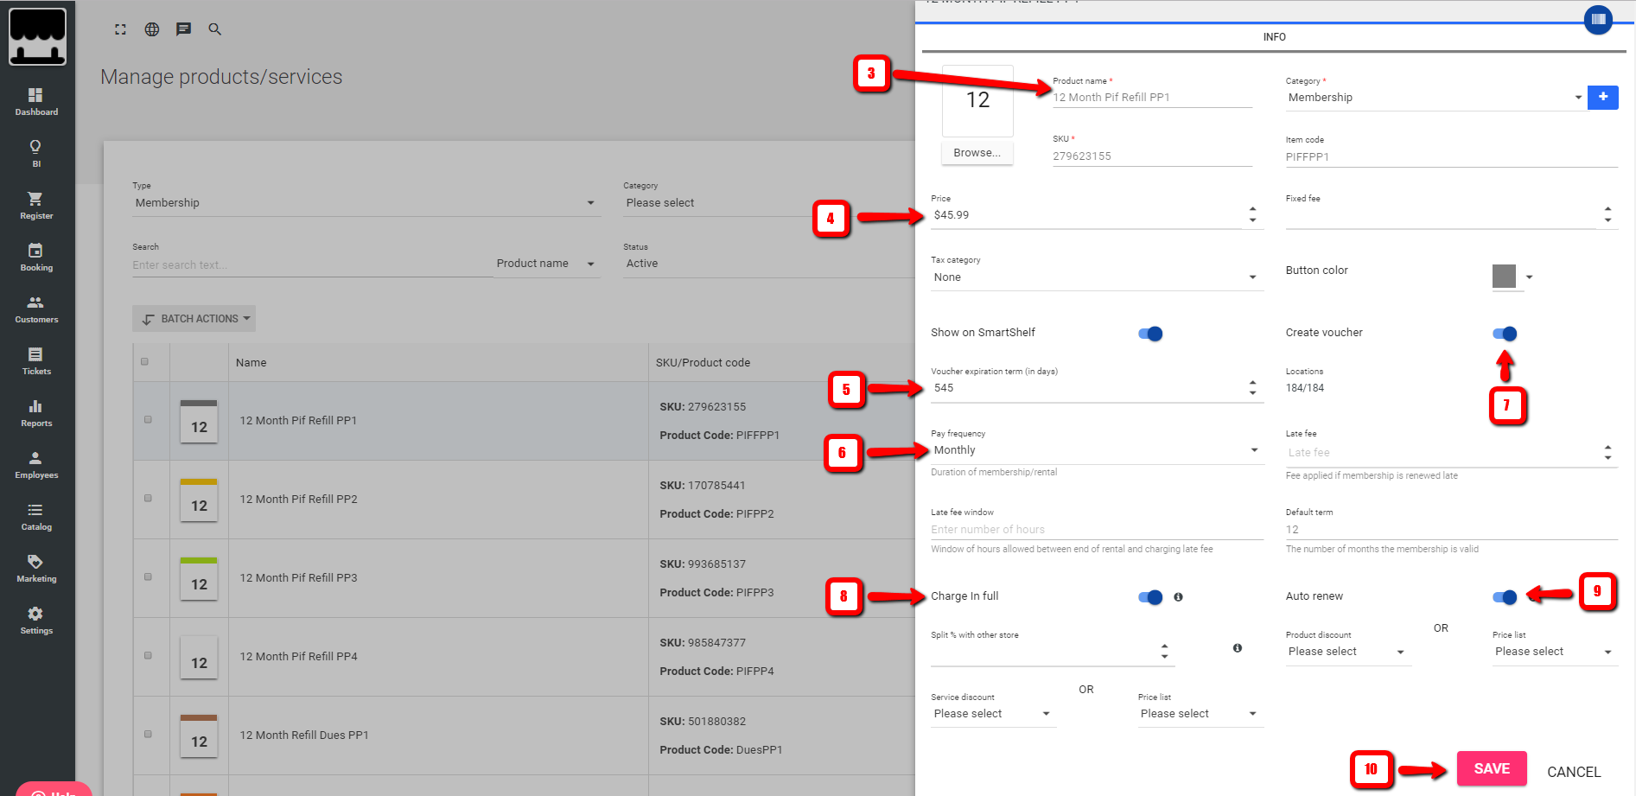The image size is (1636, 796).
Task: Click the globe language icon
Action: click(152, 29)
